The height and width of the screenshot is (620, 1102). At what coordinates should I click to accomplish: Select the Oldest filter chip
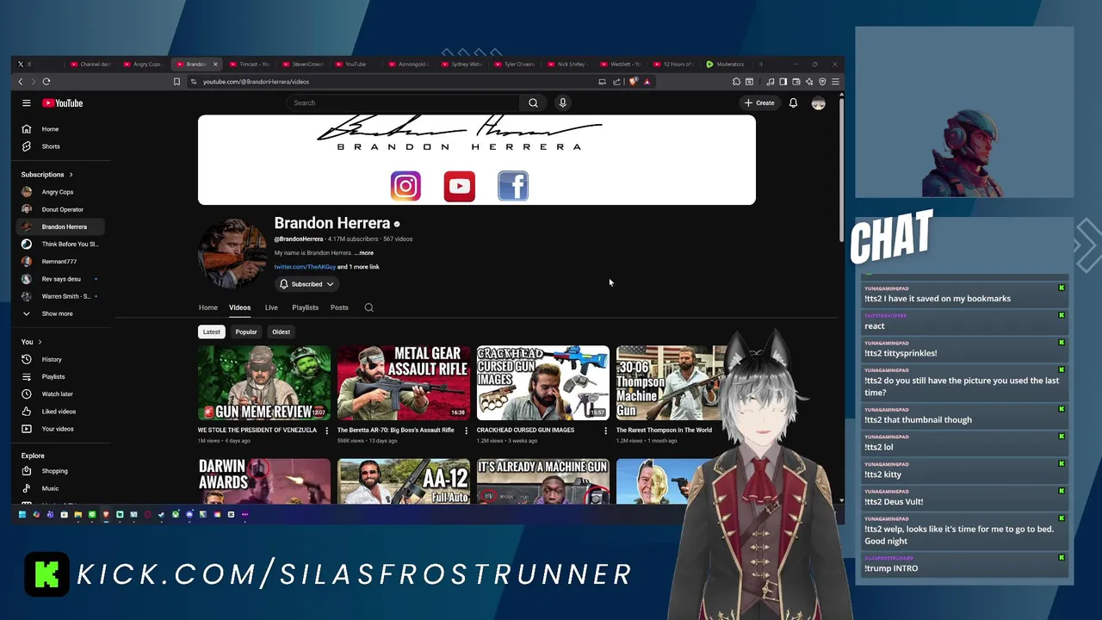(281, 332)
